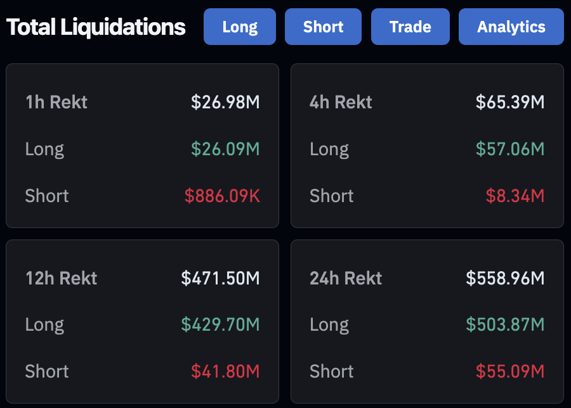Click the 24h Short value $55.09M
The image size is (571, 408).
click(510, 371)
